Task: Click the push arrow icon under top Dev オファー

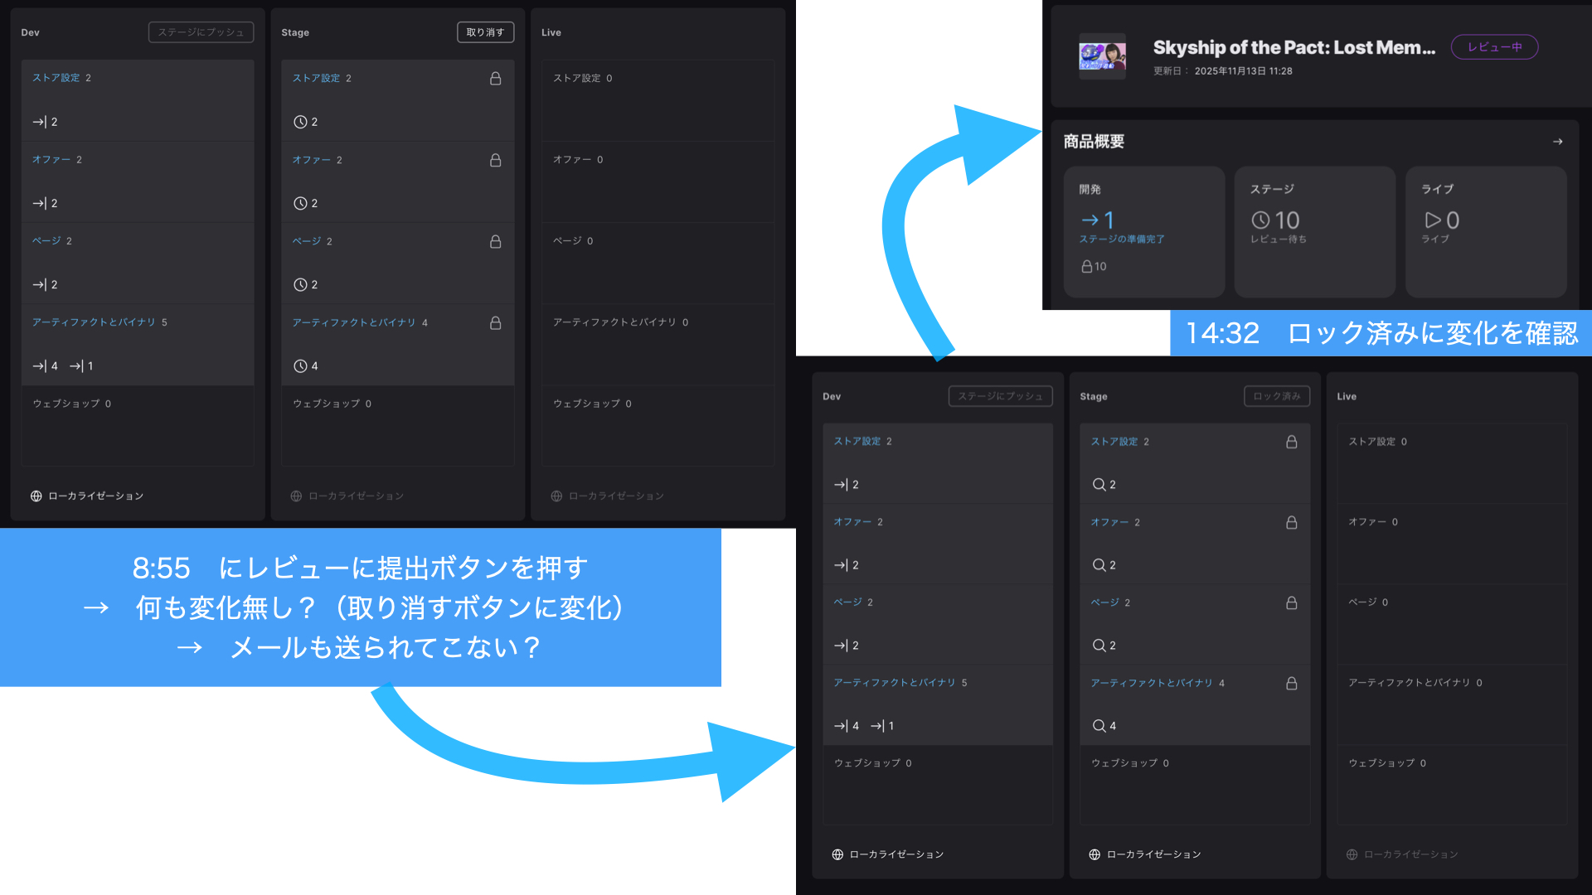Action: pyautogui.click(x=39, y=203)
